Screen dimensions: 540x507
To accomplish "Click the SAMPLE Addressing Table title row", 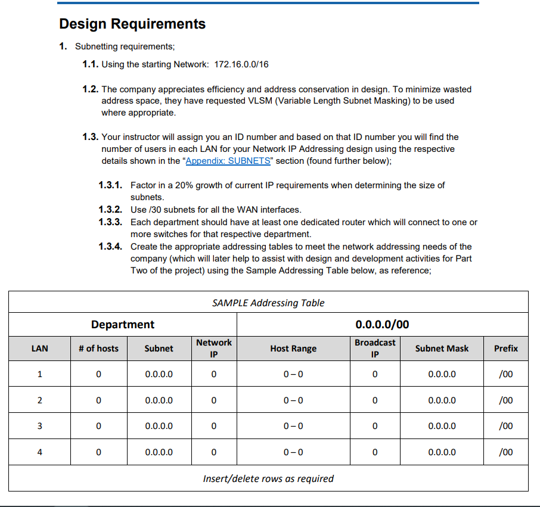I will 268,303.
